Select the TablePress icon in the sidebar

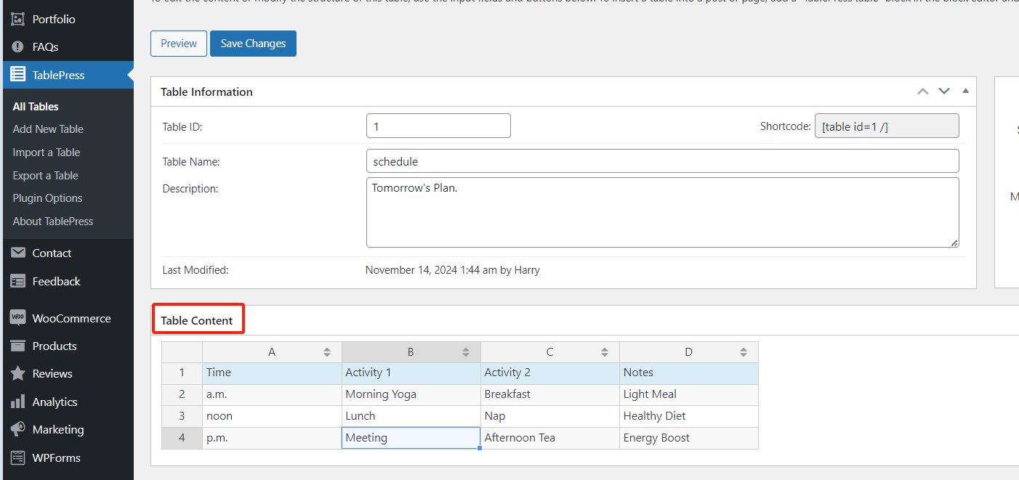18,74
